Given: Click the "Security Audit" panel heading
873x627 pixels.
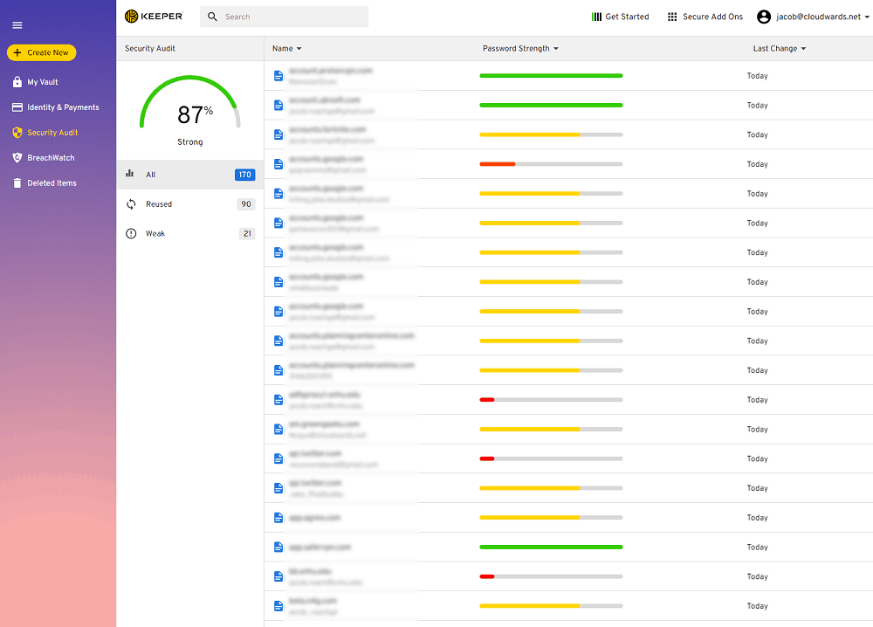Looking at the screenshot, I should click(150, 48).
